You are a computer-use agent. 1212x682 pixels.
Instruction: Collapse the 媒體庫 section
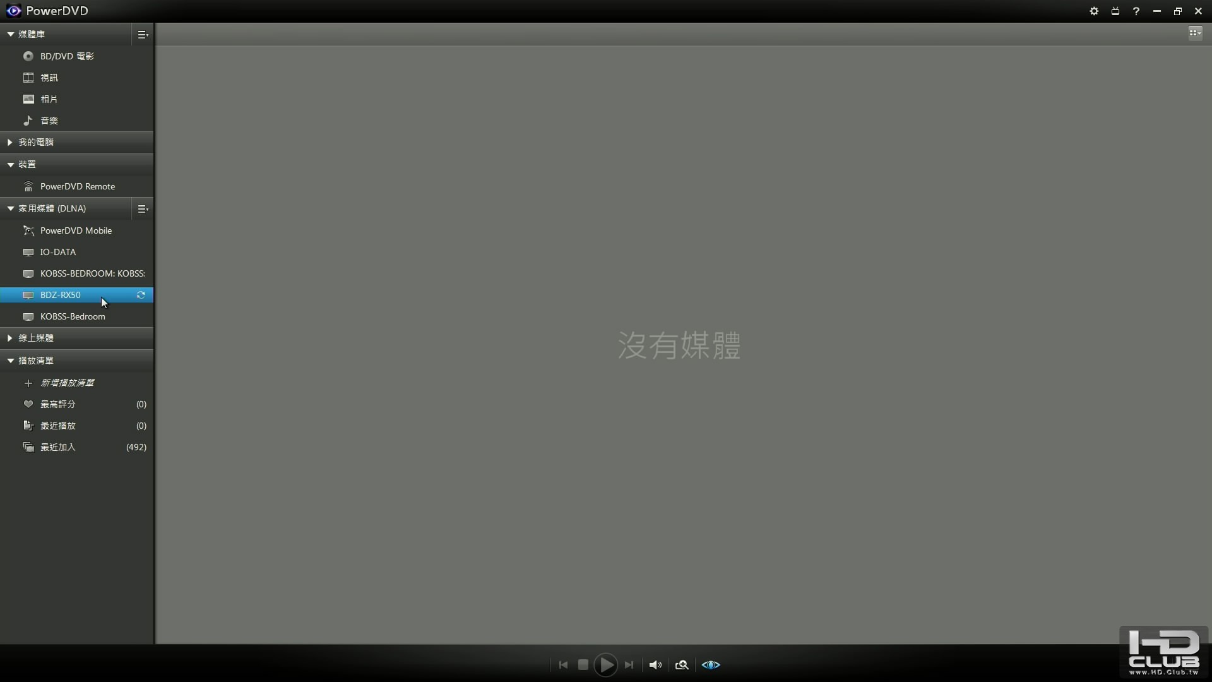point(10,34)
